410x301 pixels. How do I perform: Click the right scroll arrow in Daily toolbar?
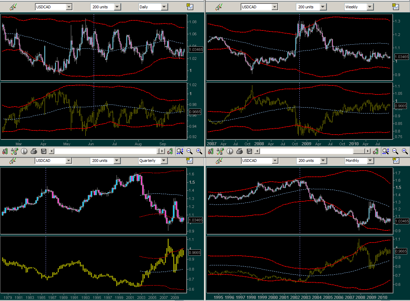[x=162, y=151]
